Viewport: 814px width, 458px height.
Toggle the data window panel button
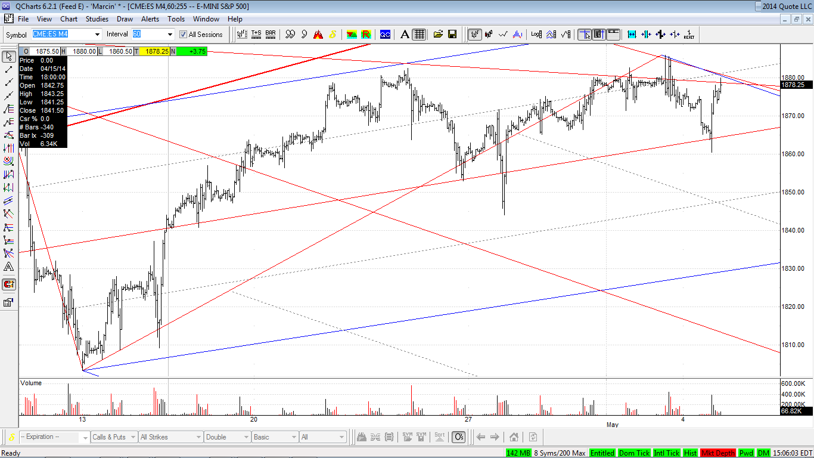coord(599,35)
